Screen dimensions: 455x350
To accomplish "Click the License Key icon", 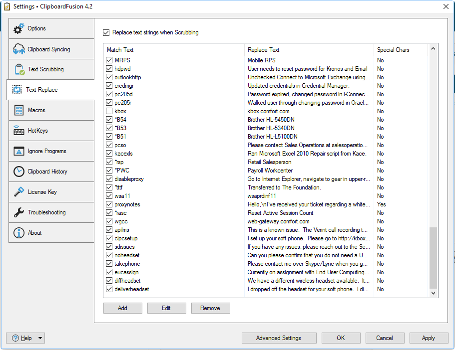I will coord(19,192).
